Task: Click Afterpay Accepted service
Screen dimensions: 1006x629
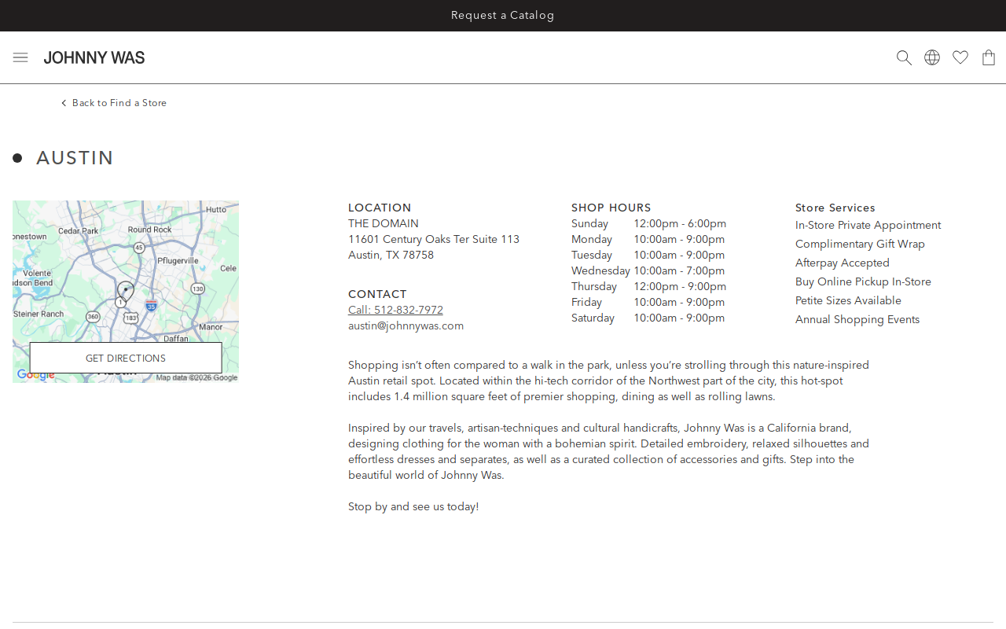Action: pyautogui.click(x=843, y=263)
